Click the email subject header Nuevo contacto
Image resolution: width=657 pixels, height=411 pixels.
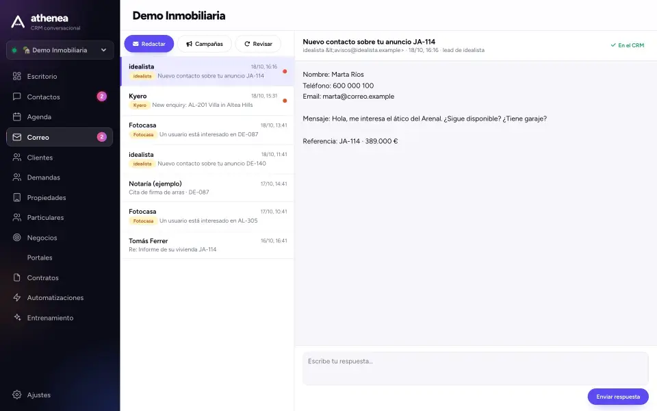369,42
